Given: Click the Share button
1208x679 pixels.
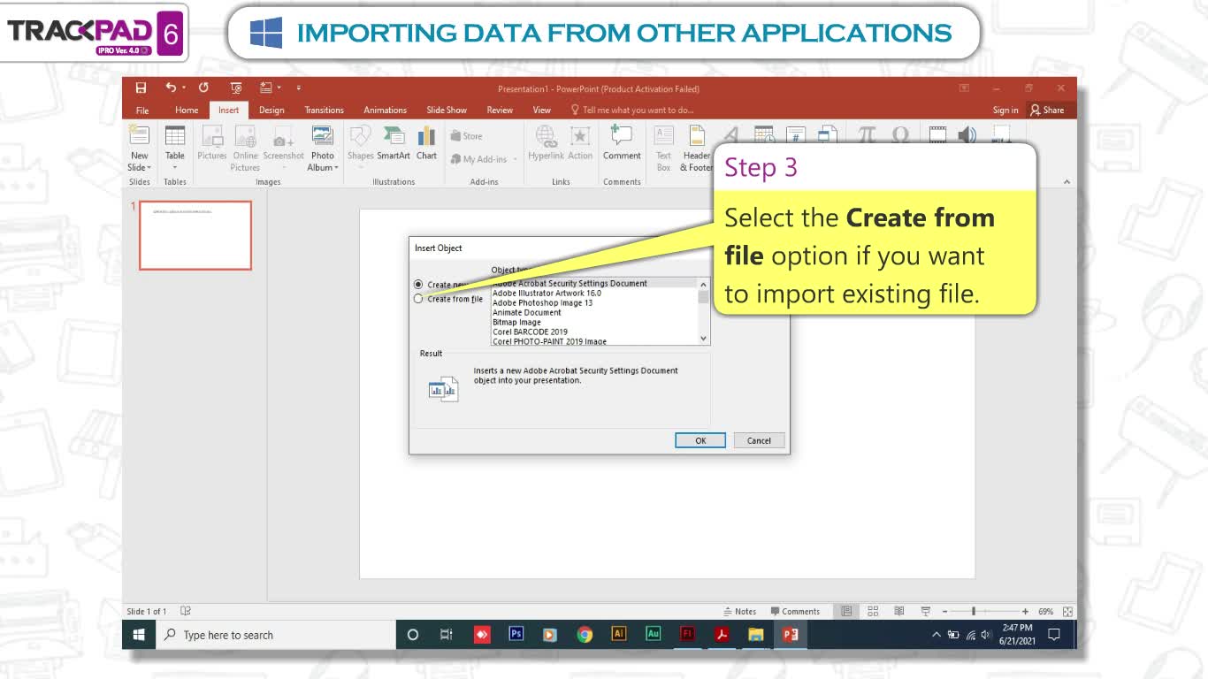Looking at the screenshot, I should (1047, 111).
